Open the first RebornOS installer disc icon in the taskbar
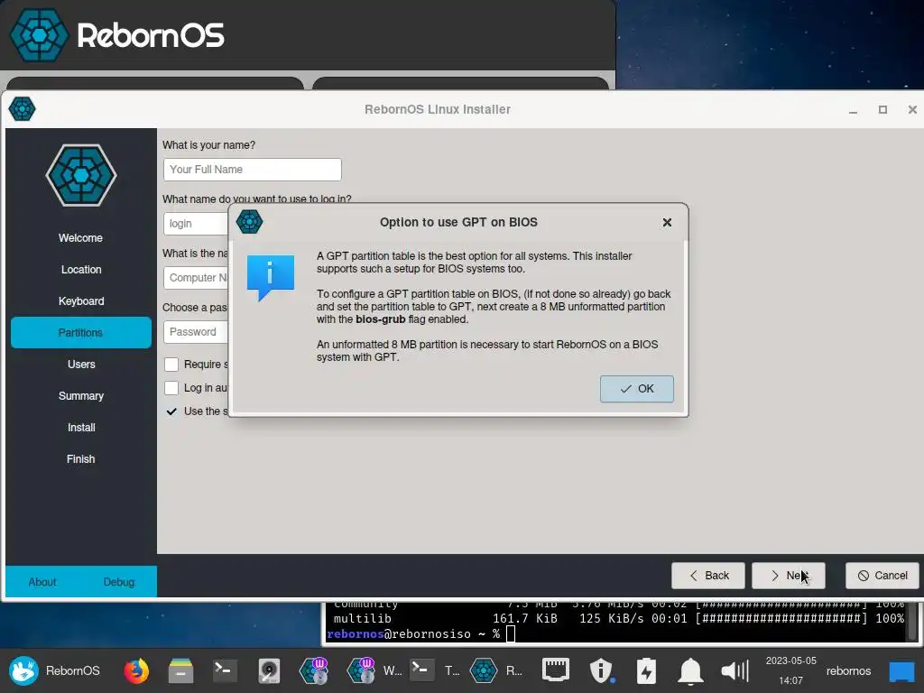Screen dimensions: 924x693 point(313,670)
